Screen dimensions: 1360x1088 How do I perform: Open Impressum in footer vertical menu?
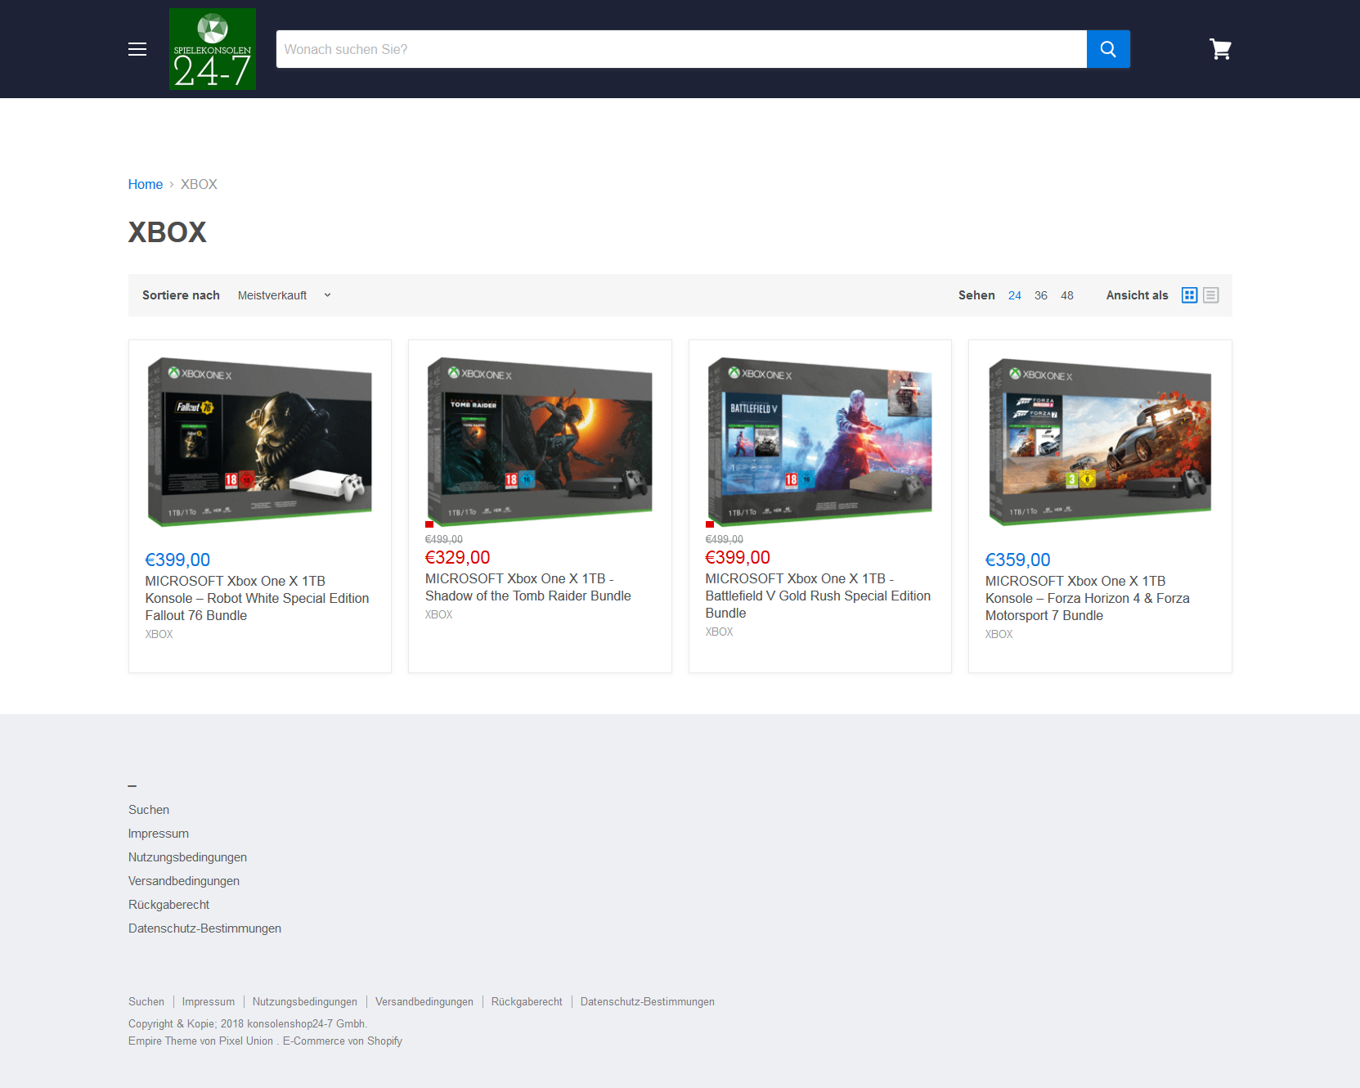click(159, 834)
